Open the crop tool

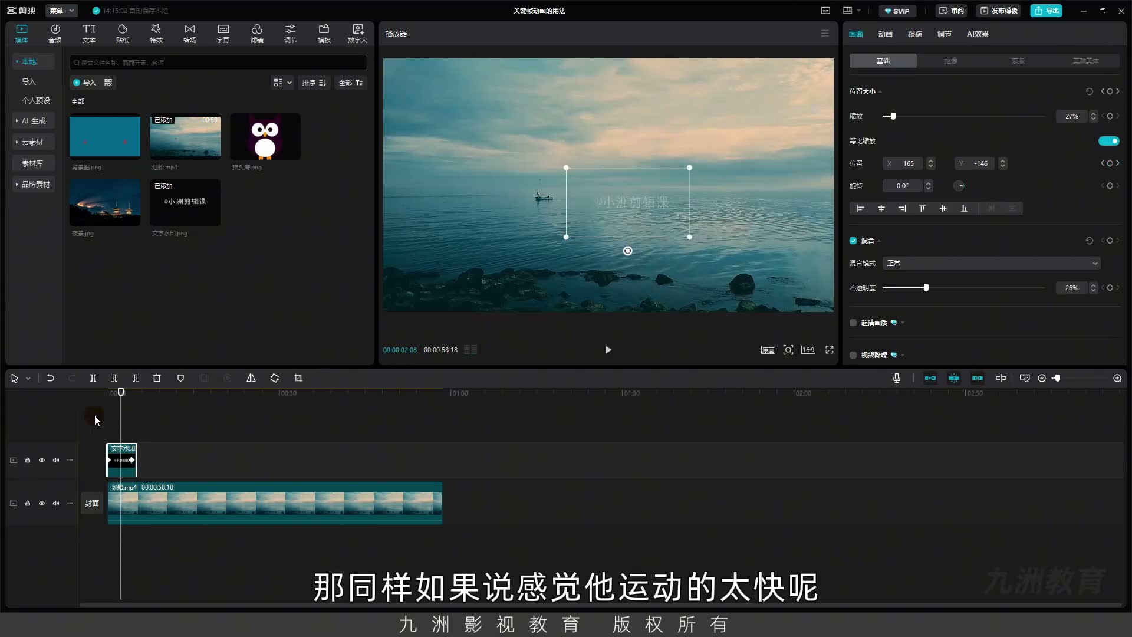pos(298,378)
